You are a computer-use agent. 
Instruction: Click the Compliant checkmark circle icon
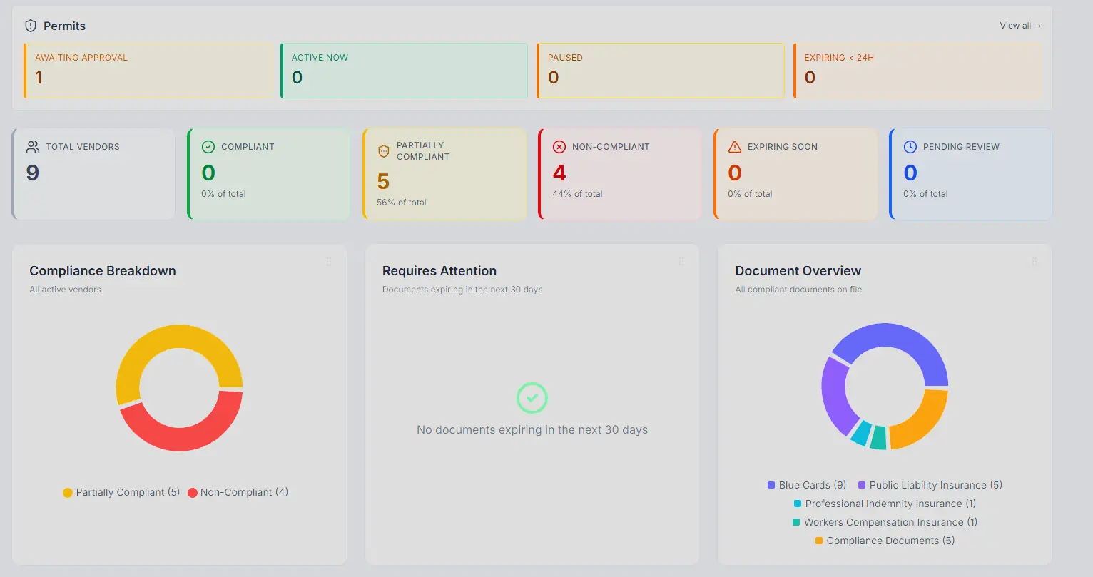point(208,147)
